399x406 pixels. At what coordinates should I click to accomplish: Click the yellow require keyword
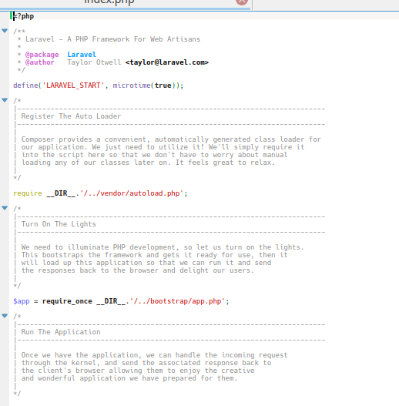[x=28, y=193]
